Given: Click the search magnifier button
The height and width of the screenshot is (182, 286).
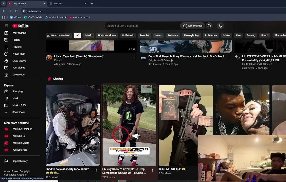Looking at the screenshot, I should click(209, 26).
